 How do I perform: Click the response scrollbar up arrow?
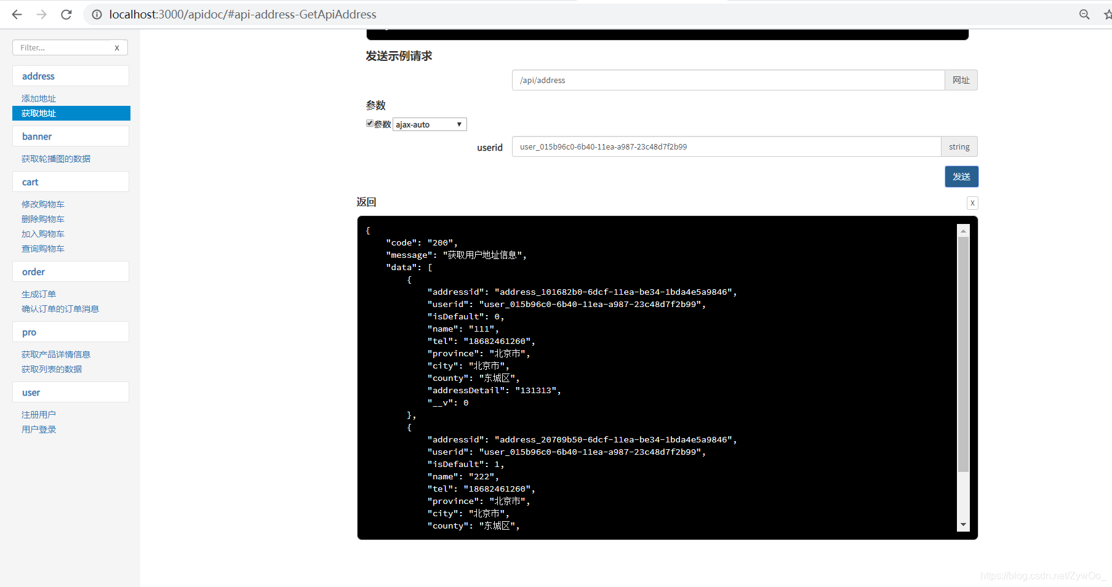tap(964, 231)
